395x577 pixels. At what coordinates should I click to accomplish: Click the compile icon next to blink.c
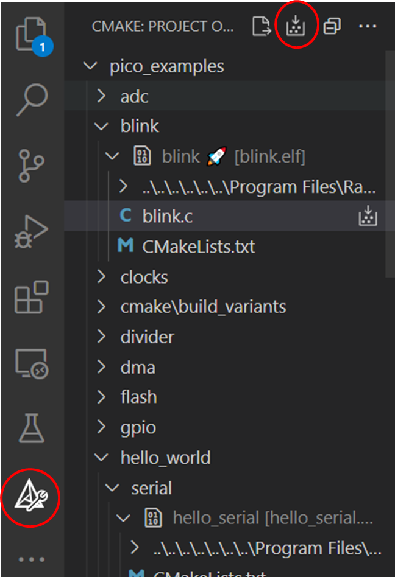[x=368, y=216]
